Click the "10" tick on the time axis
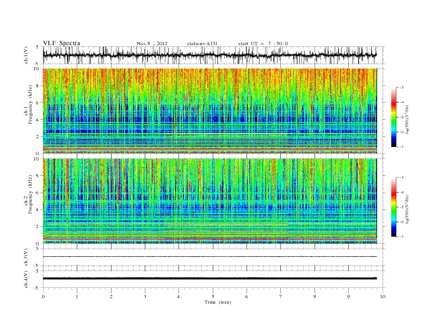 pyautogui.click(x=383, y=297)
